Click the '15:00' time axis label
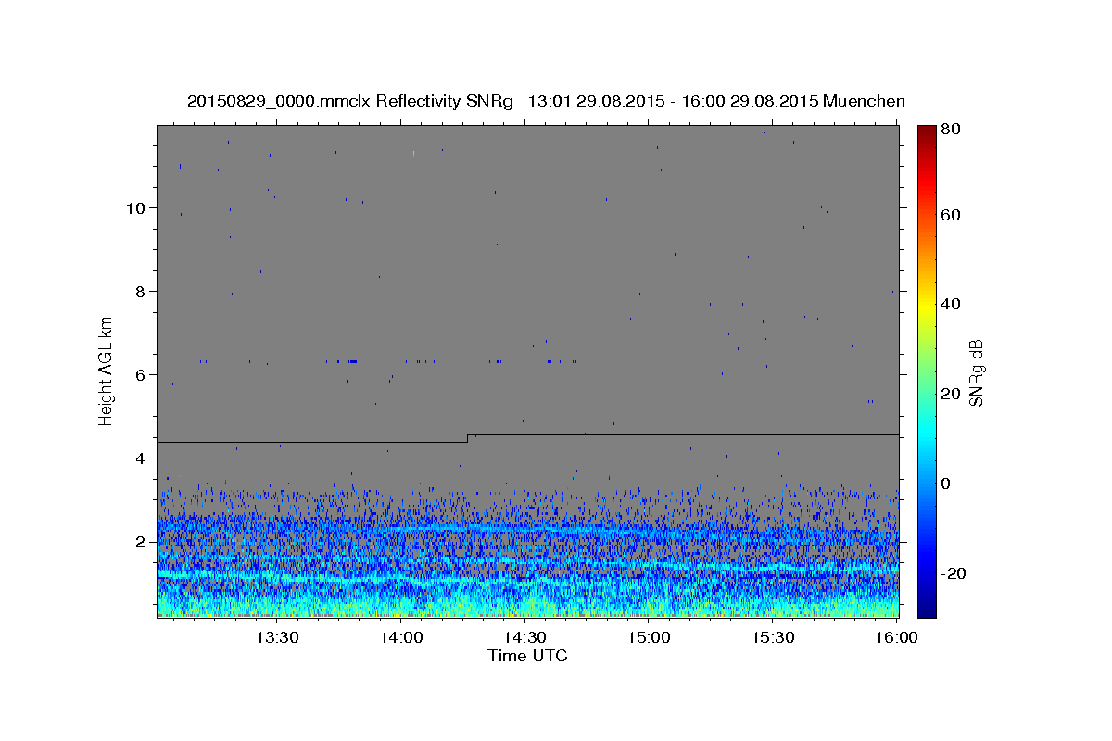 650,638
